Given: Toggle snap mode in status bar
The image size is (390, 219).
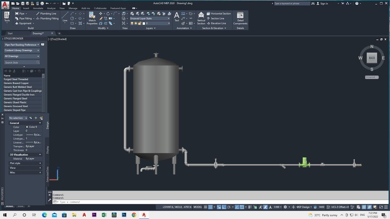Looking at the screenshot, I should pyautogui.click(x=210, y=207).
